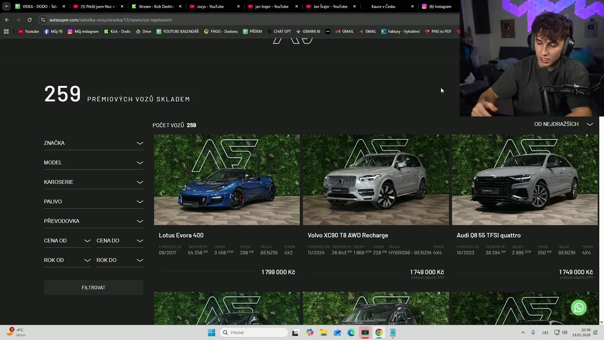This screenshot has width=604, height=340.
Task: Open the Audi Q8 55 TFSI quattro title
Action: tap(488, 235)
